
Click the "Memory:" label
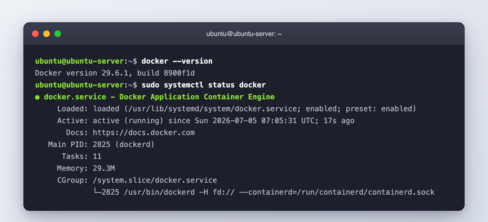72,168
